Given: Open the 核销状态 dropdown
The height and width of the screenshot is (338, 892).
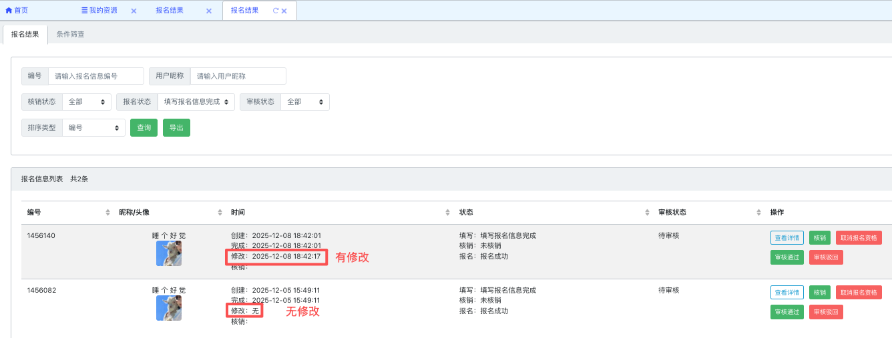Looking at the screenshot, I should click(87, 102).
